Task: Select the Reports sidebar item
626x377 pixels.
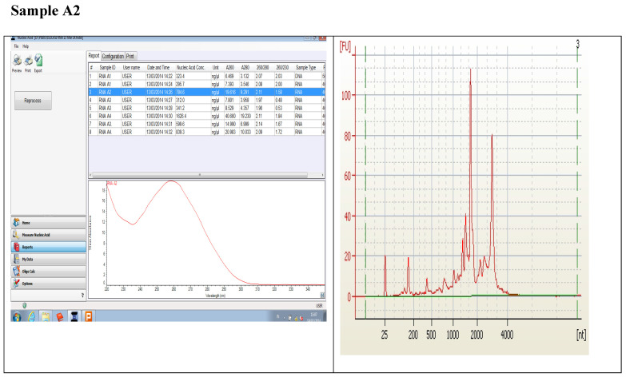Action: point(48,247)
